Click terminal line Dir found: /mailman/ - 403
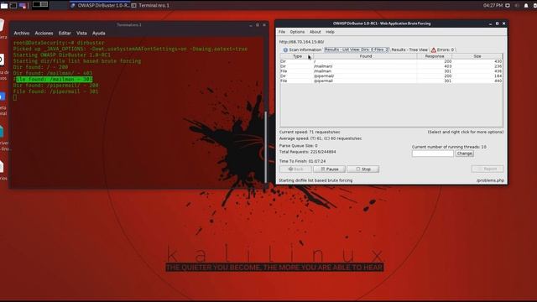This screenshot has width=537, height=302. [53, 73]
